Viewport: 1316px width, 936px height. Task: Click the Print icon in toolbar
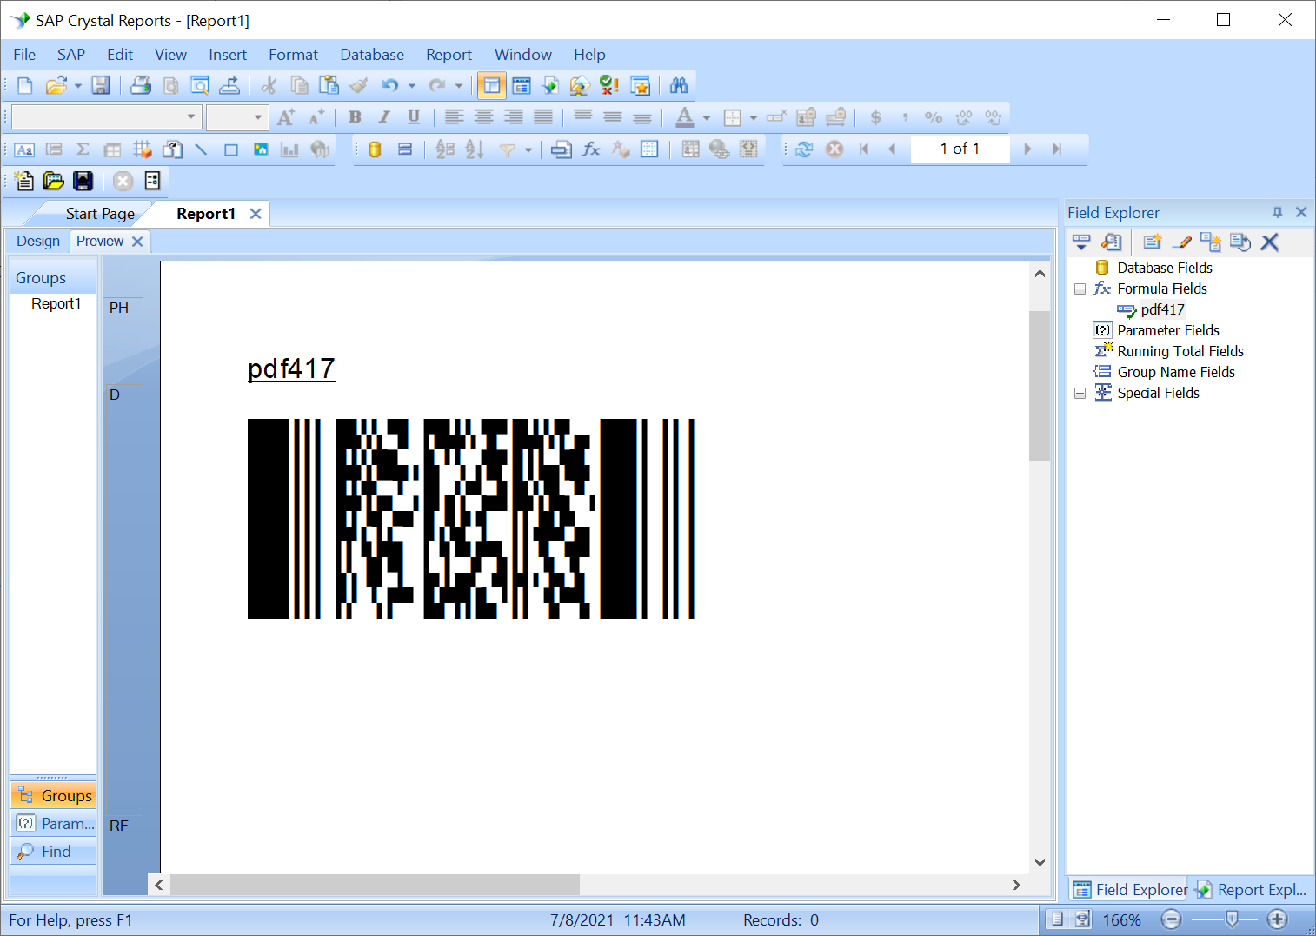[x=141, y=85]
